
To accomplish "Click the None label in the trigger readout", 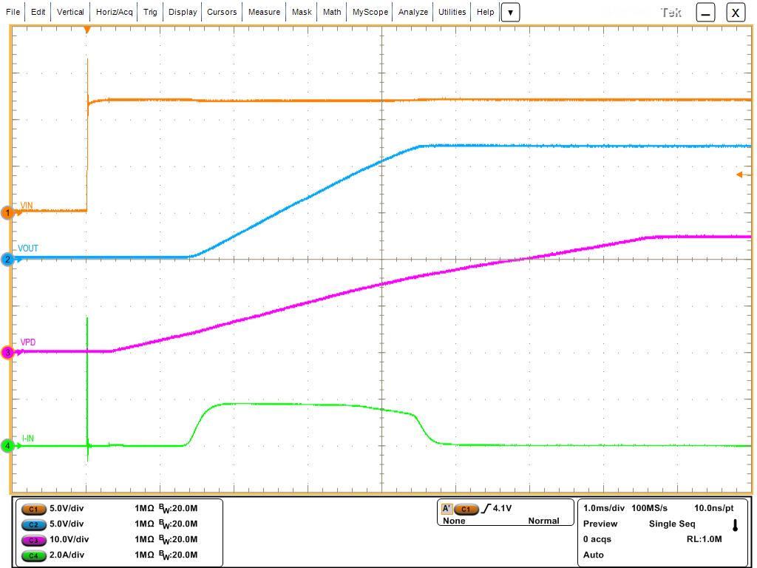I will click(453, 521).
